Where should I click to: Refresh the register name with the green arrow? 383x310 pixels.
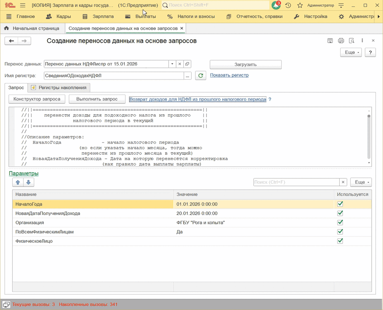point(200,76)
